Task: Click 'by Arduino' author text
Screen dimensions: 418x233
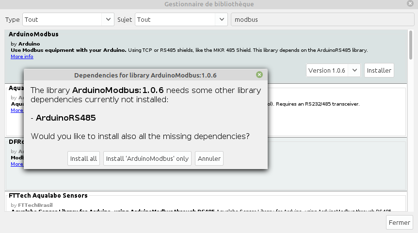Action: tap(25, 44)
